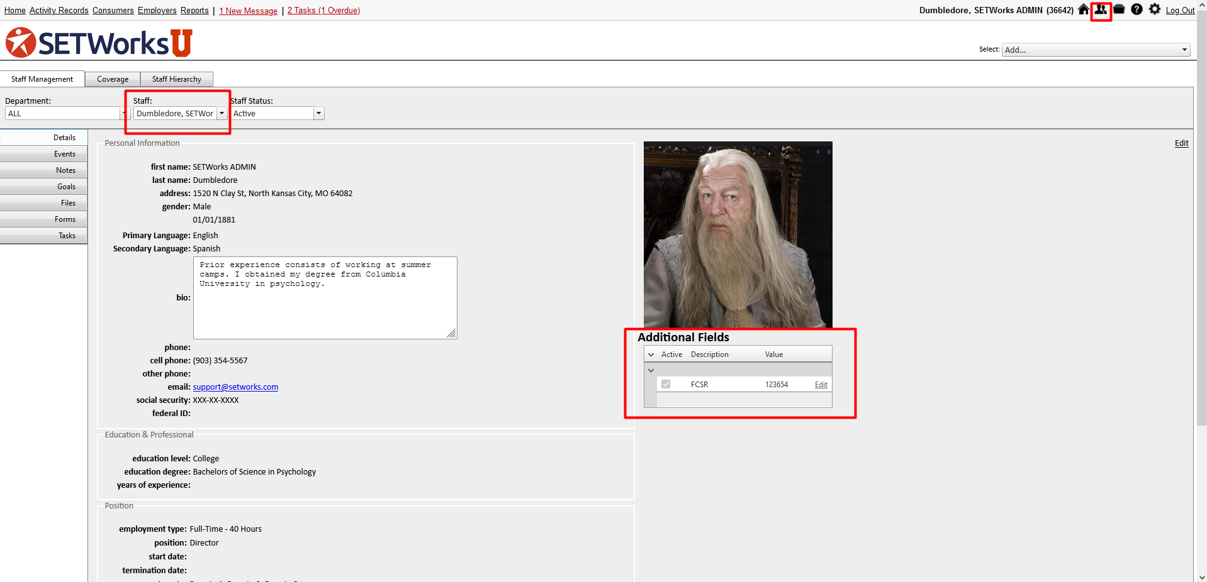Click the Bachelors of Science in Psychology text
The height and width of the screenshot is (582, 1207).
pyautogui.click(x=254, y=472)
